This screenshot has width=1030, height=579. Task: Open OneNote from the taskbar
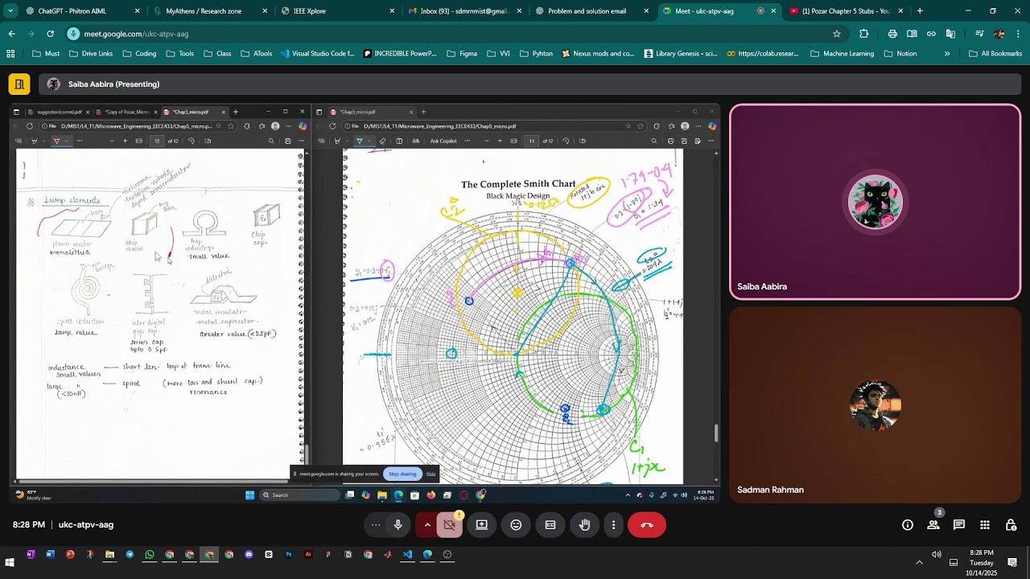[x=31, y=554]
